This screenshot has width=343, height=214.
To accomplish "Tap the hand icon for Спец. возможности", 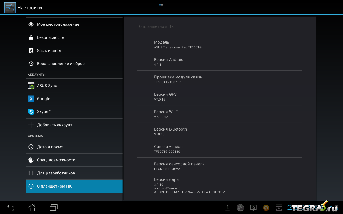I will point(31,160).
